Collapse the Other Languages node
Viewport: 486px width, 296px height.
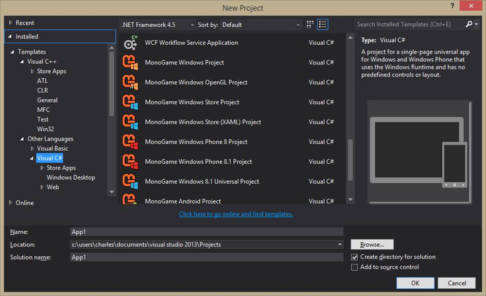(22, 139)
